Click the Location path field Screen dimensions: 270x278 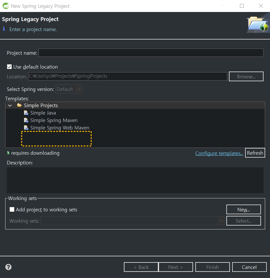coord(127,76)
